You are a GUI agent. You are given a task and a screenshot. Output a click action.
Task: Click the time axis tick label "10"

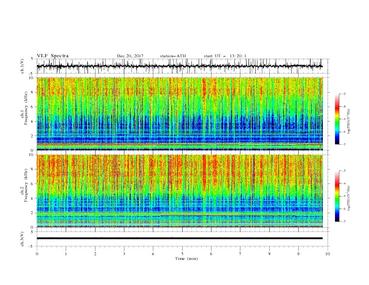tap(328, 254)
